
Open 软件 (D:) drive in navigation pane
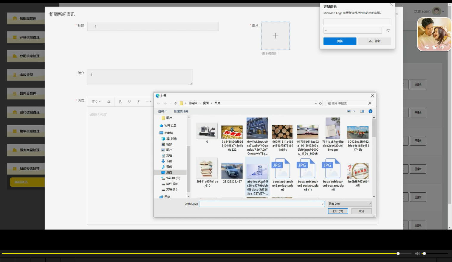pos(169,184)
